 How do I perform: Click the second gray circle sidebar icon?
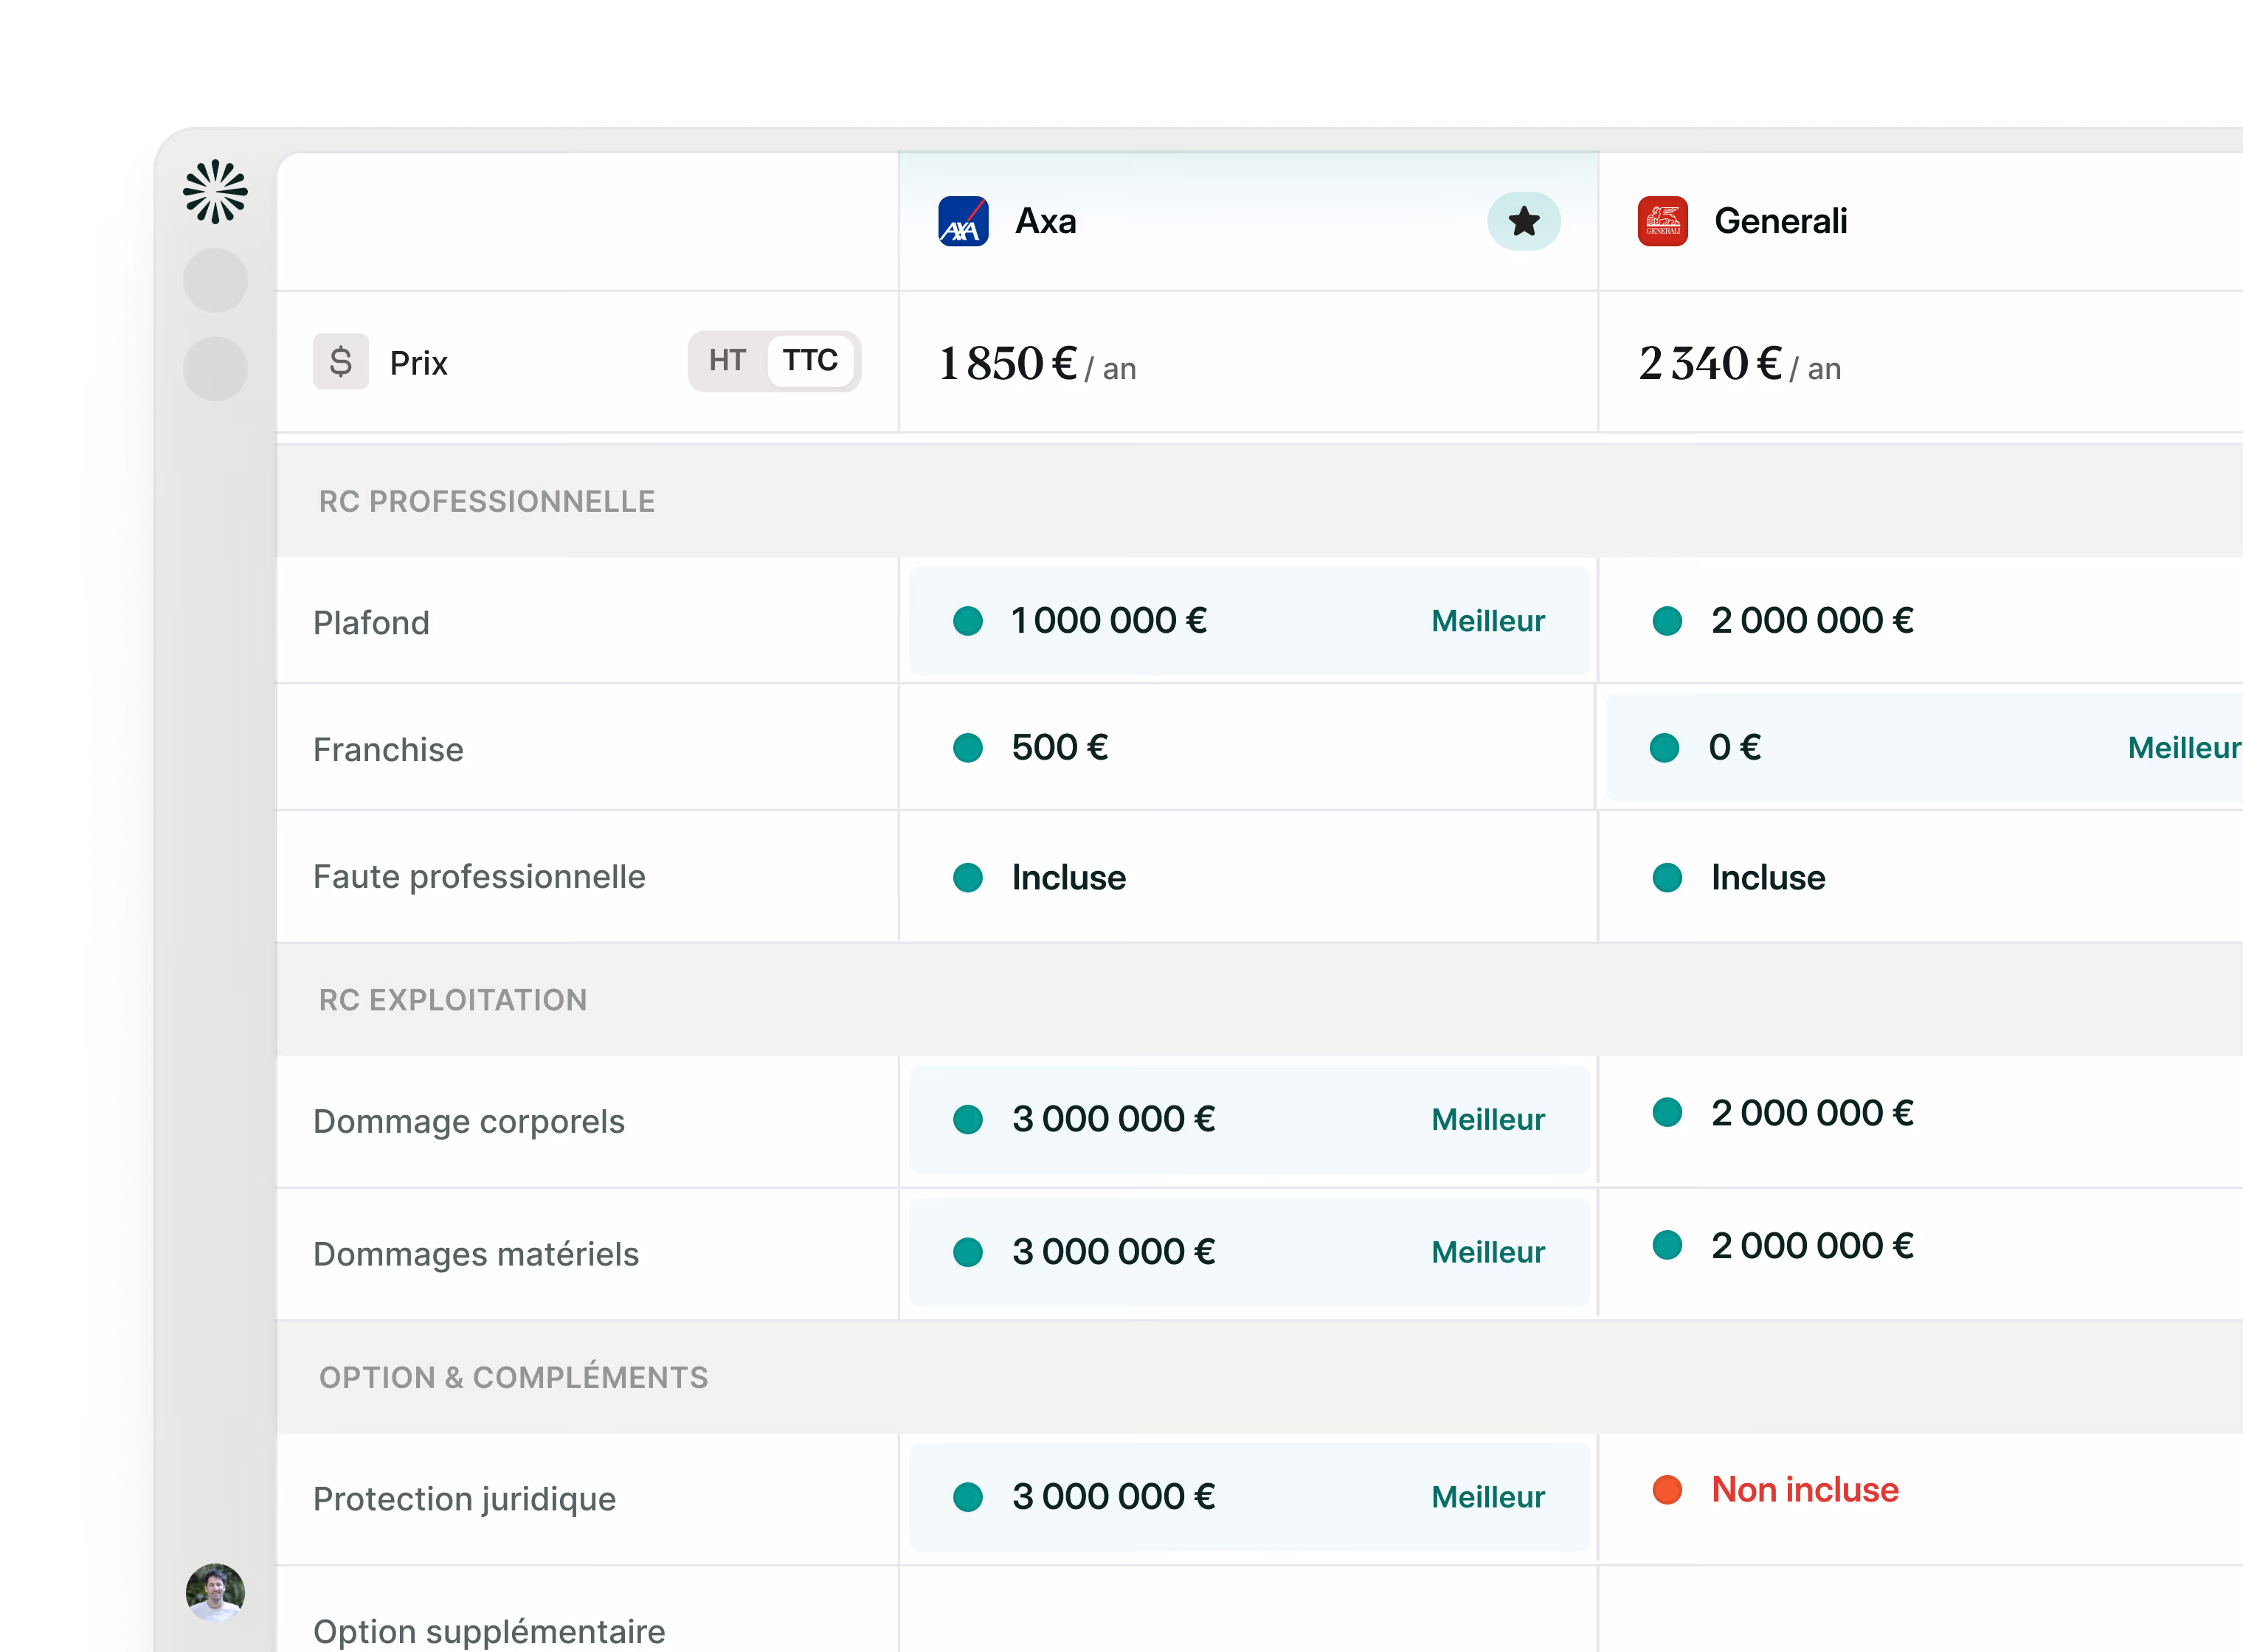click(215, 368)
